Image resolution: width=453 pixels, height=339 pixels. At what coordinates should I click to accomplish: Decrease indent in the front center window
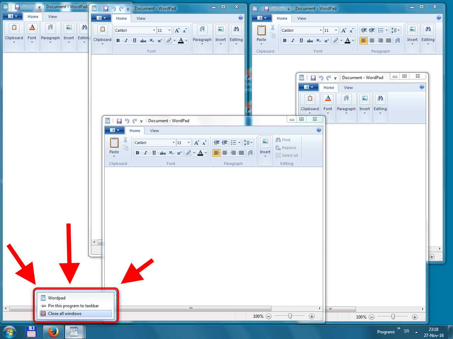(x=216, y=143)
